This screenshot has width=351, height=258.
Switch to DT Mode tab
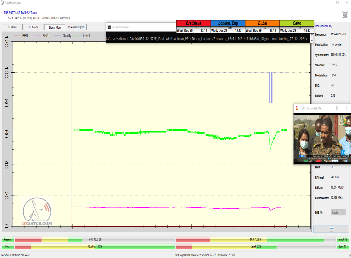coord(33,27)
